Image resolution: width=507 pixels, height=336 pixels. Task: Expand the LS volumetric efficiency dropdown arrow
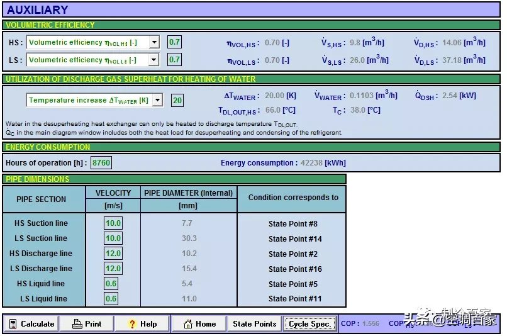[x=154, y=60]
